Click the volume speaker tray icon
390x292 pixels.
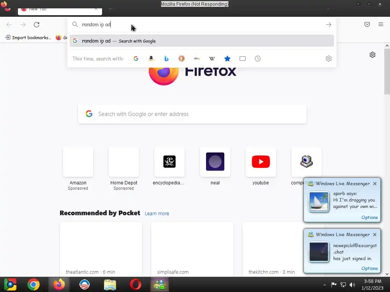[x=352, y=285]
